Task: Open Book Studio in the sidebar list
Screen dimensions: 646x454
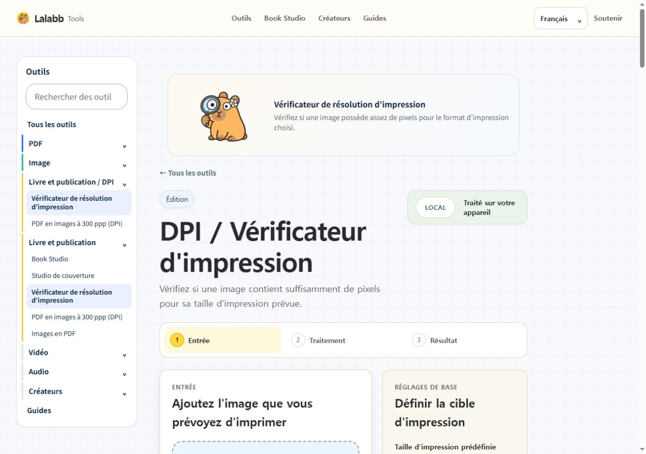Action: [50, 259]
